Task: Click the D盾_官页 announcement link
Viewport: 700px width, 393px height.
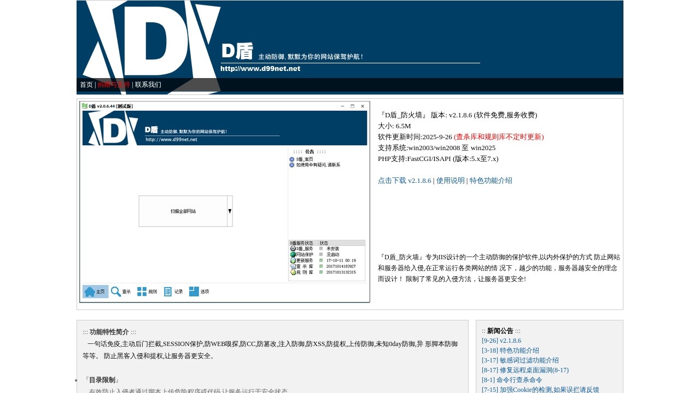Action: coord(305,159)
